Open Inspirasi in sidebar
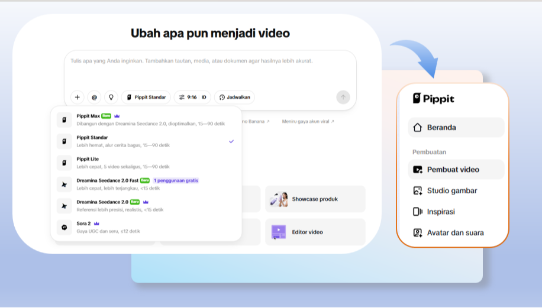Image resolution: width=542 pixels, height=308 pixels. click(456, 212)
